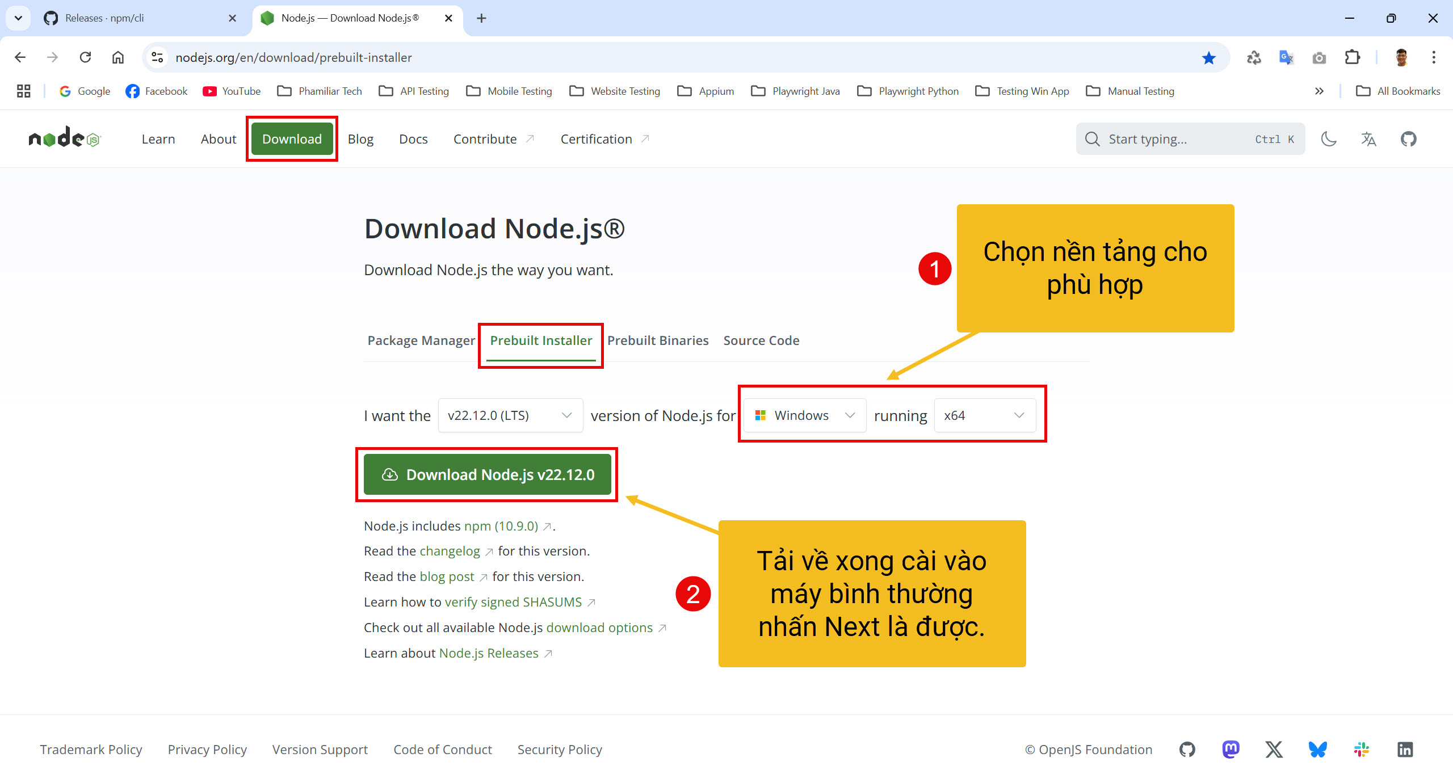Viewport: 1453px width, 783px height.
Task: Open the tab search chevron
Action: tap(18, 18)
